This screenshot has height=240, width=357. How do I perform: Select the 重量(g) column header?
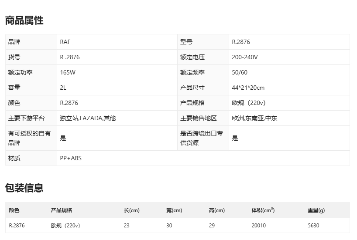316,210
